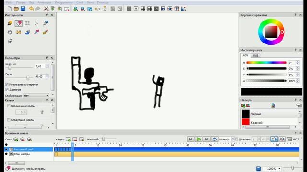This screenshot has height=172, width=307.
Task: Zoom in with the green magnifier
Action: [x=76, y=9]
